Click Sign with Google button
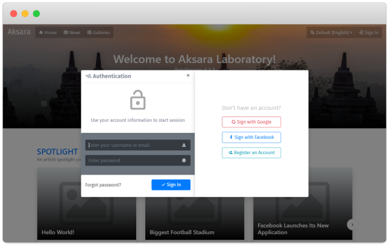The height and width of the screenshot is (245, 389). click(x=251, y=122)
